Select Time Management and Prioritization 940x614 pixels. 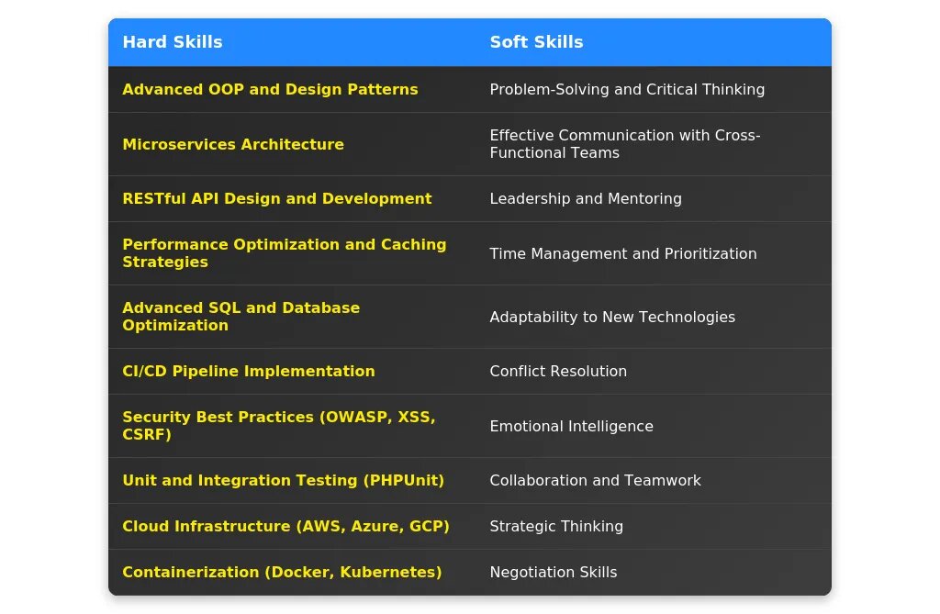tap(623, 254)
